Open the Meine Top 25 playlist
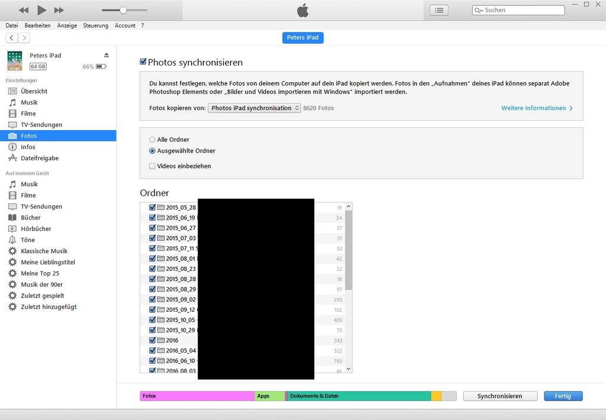The height and width of the screenshot is (420, 606). click(58, 273)
